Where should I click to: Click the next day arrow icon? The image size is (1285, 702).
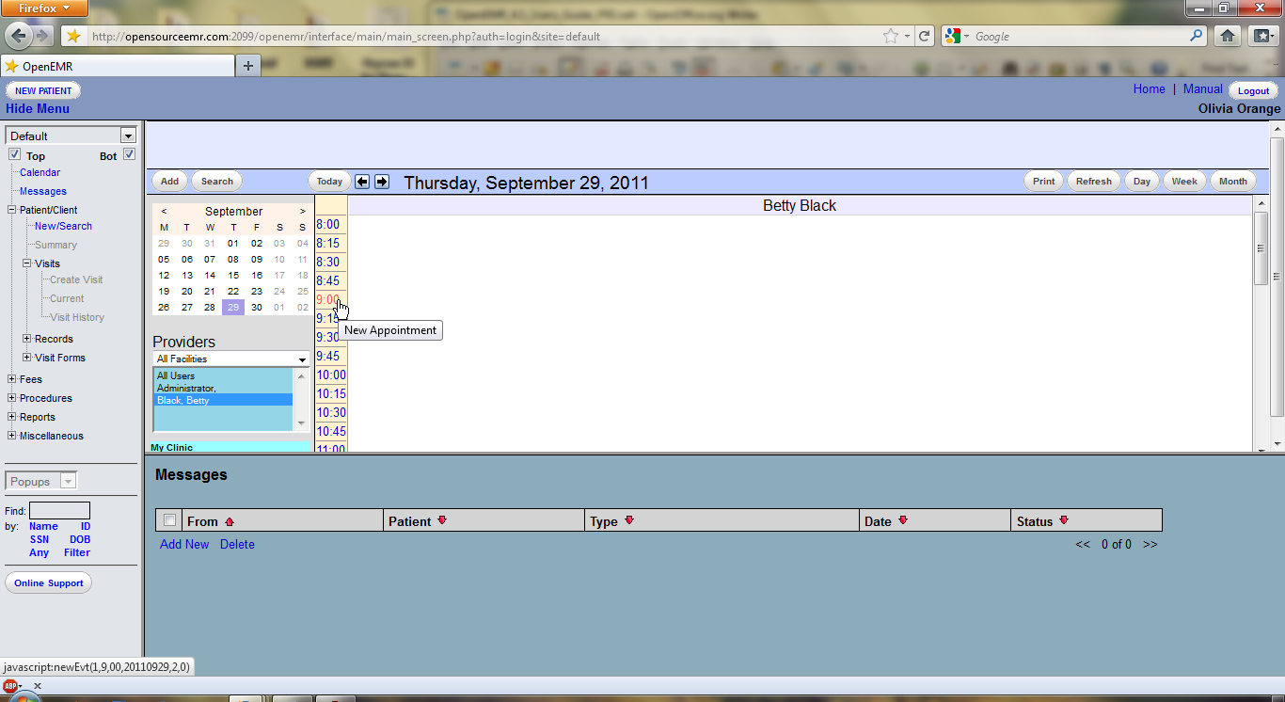pyautogui.click(x=382, y=182)
